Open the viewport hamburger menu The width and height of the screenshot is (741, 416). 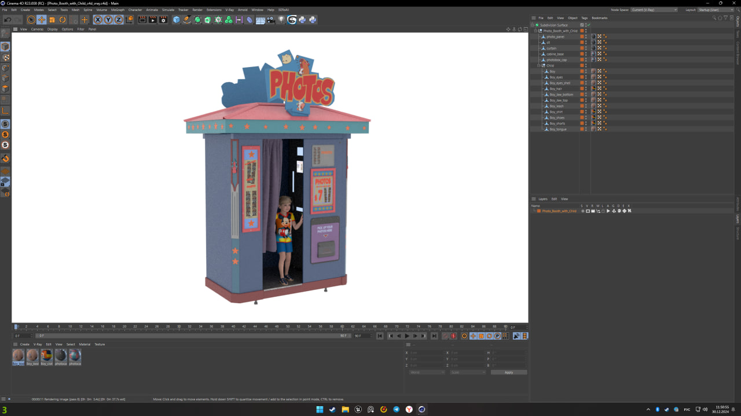tap(15, 29)
